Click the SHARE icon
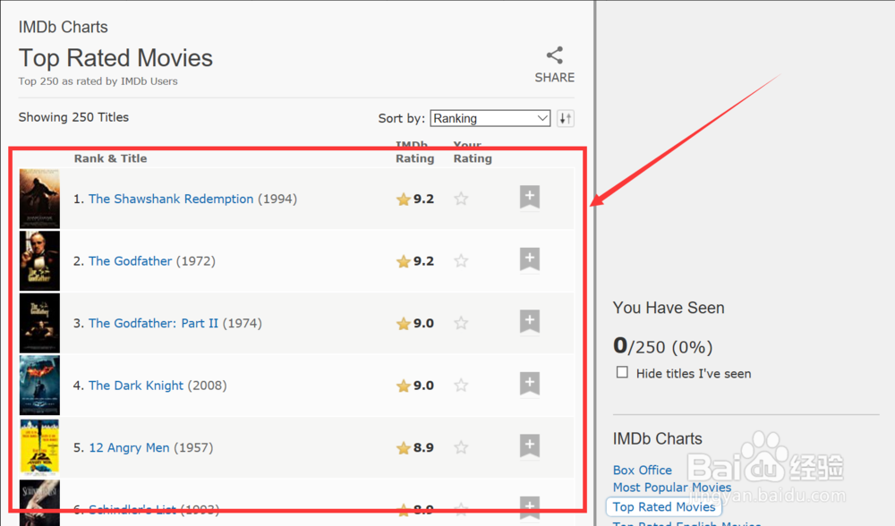895x526 pixels. point(554,55)
